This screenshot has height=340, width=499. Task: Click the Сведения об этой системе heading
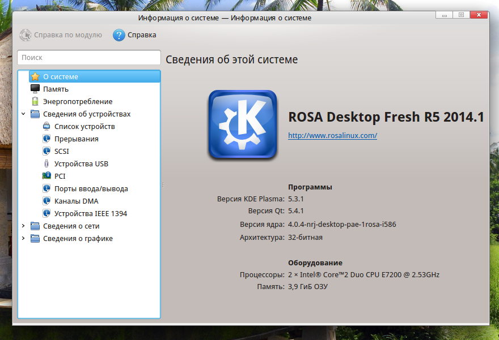[x=232, y=59]
